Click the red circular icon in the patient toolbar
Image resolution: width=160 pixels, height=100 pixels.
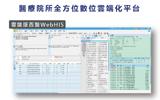[x=101, y=33]
